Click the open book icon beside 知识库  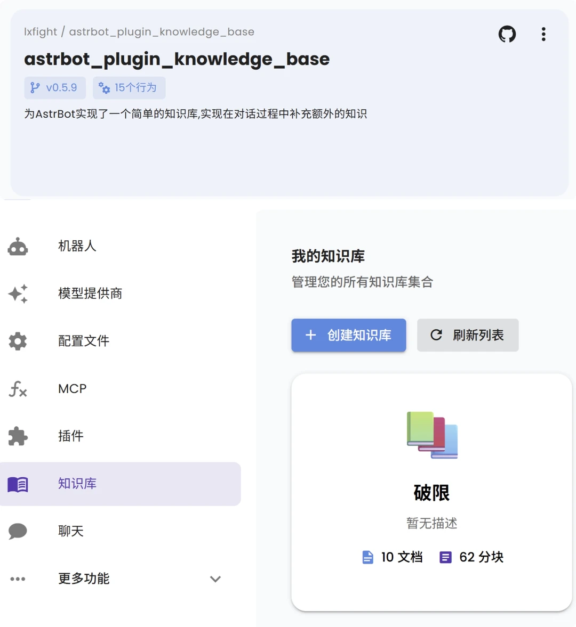(18, 484)
